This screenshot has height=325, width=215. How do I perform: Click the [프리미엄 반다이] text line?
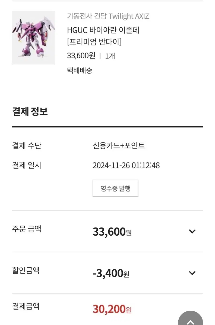click(x=94, y=42)
